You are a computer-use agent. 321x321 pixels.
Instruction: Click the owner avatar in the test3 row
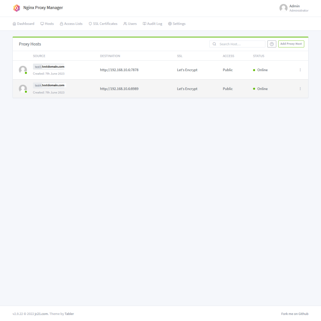click(x=23, y=70)
